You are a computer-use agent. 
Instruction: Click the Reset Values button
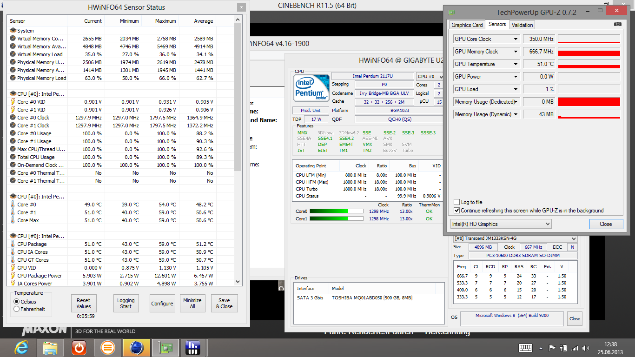pyautogui.click(x=84, y=304)
